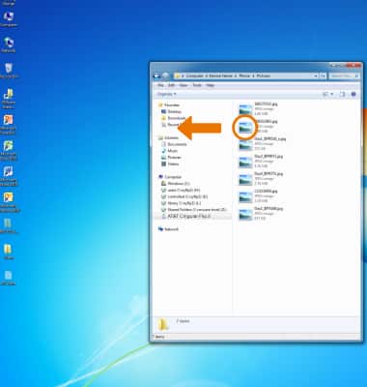Click the Help question mark icon
The image size is (367, 387).
[x=353, y=94]
